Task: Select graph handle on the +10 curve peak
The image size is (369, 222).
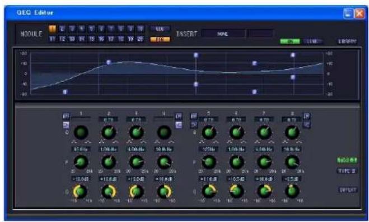Action: click(109, 62)
